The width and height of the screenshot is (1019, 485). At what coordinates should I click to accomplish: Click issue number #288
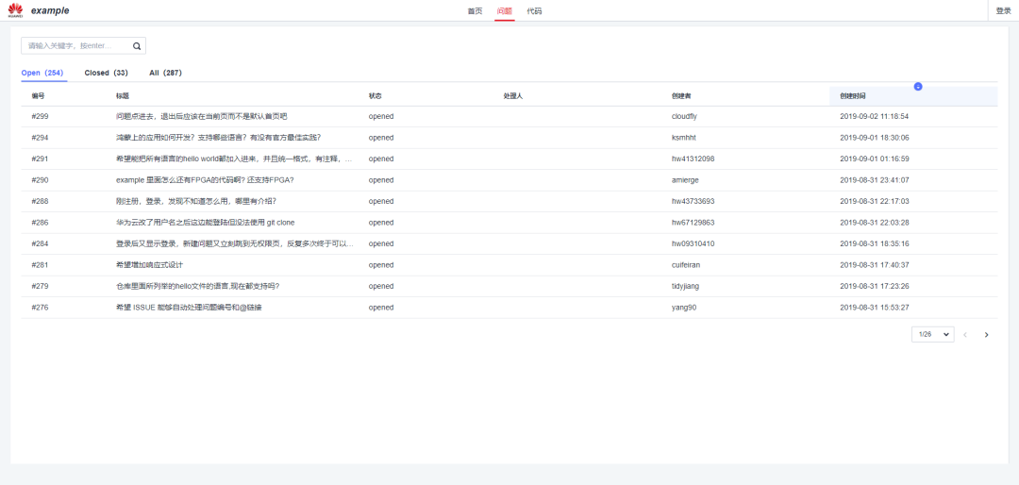tap(40, 201)
